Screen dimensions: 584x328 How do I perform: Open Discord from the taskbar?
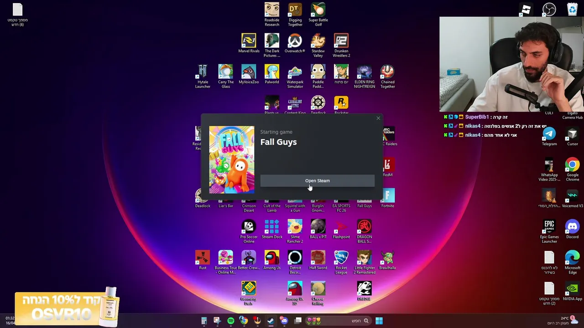(284, 321)
